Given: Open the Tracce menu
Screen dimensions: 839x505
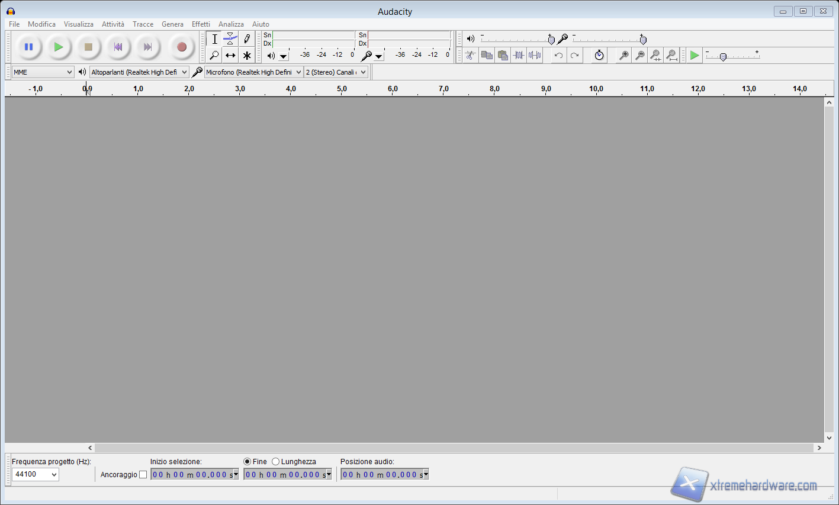Looking at the screenshot, I should [143, 24].
